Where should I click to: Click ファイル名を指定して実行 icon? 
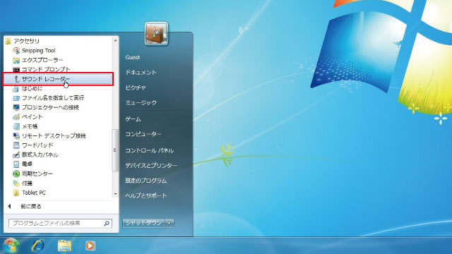[x=16, y=98]
